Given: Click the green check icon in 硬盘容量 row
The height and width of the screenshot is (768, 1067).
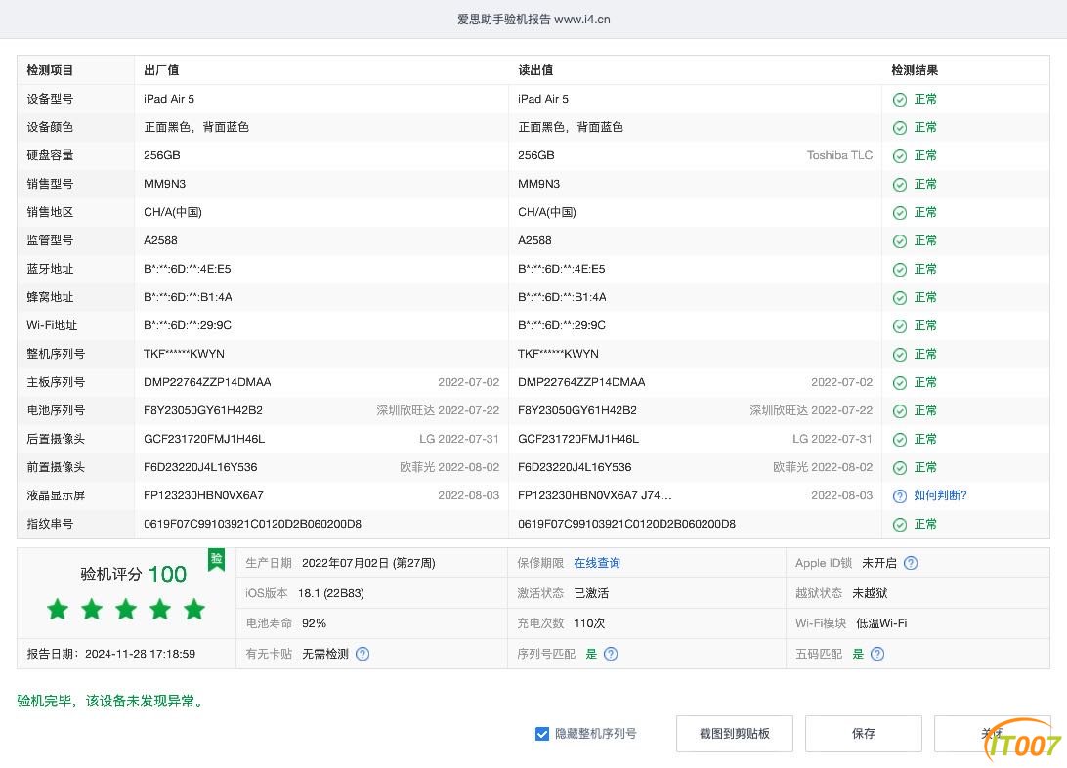Looking at the screenshot, I should coord(900,155).
